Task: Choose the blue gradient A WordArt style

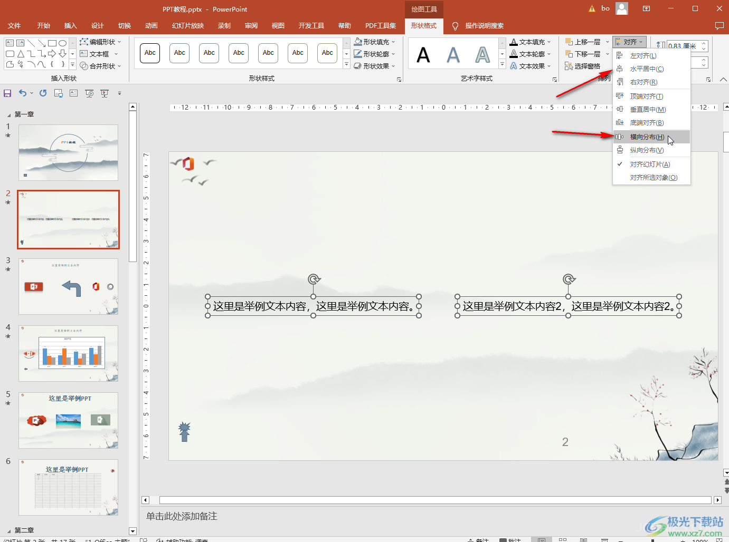Action: coord(453,55)
